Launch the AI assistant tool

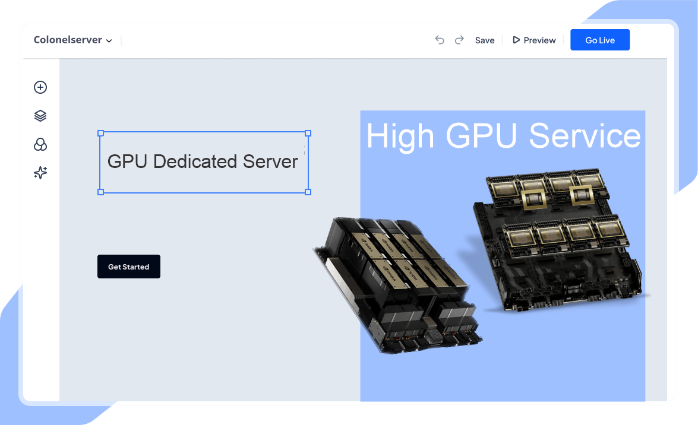(x=40, y=173)
